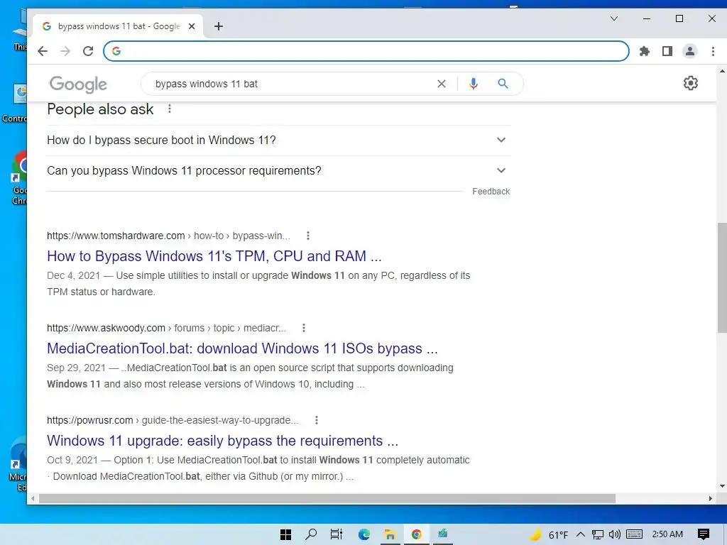This screenshot has width=727, height=545.
Task: Clear the search box with the X
Action: tap(442, 84)
